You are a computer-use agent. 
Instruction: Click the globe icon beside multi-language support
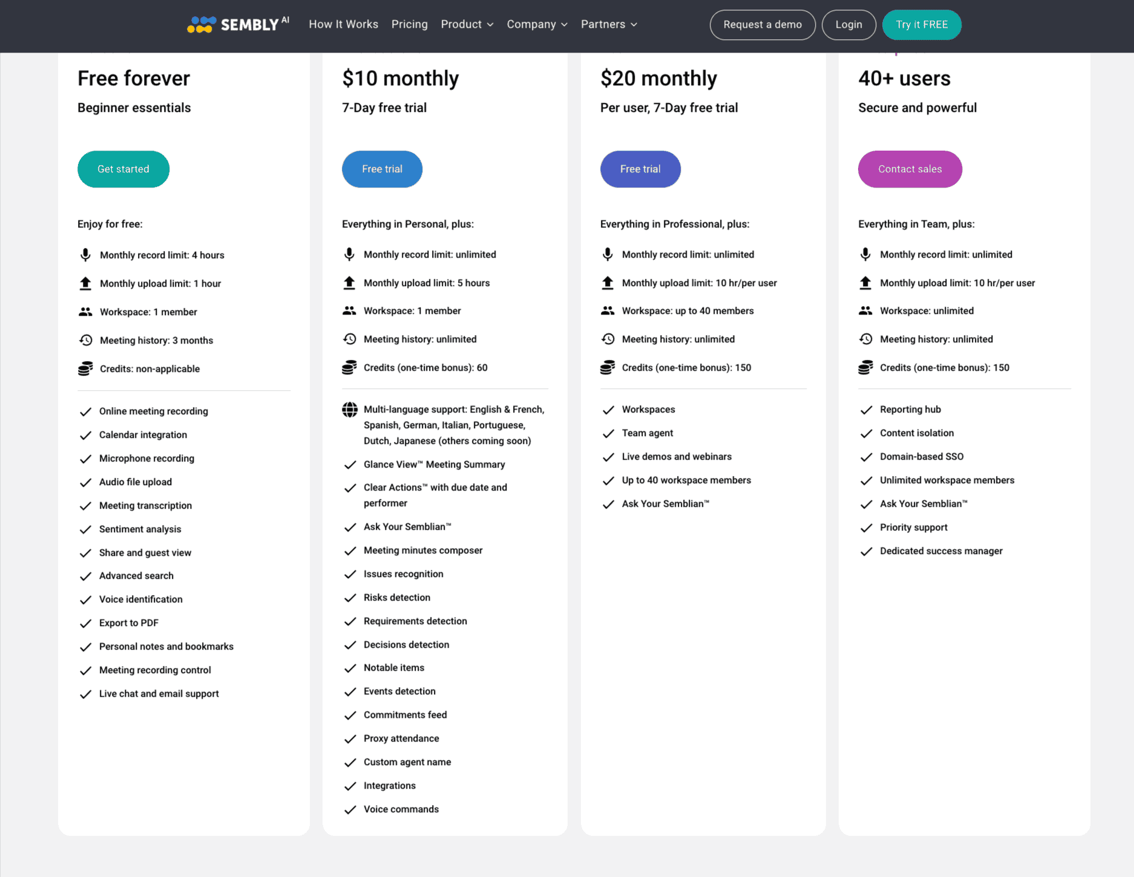coord(350,409)
